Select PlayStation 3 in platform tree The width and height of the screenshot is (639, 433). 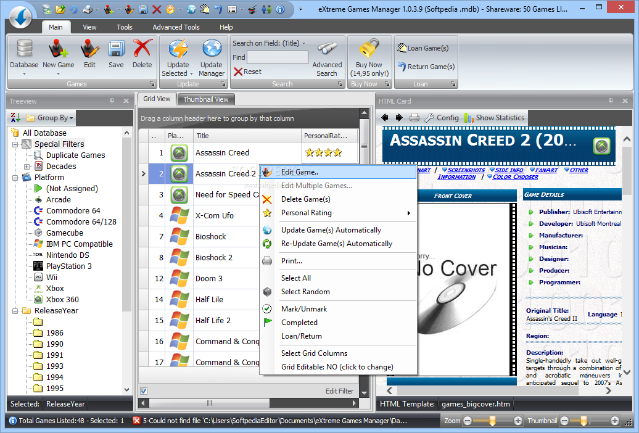(x=69, y=266)
